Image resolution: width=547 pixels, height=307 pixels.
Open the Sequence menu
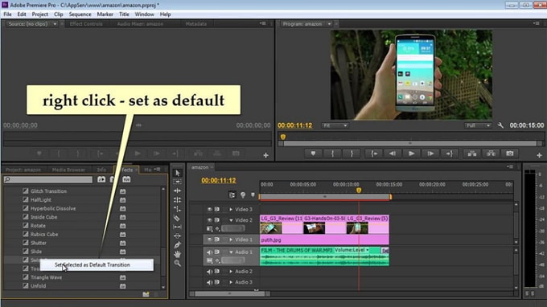[x=80, y=14]
